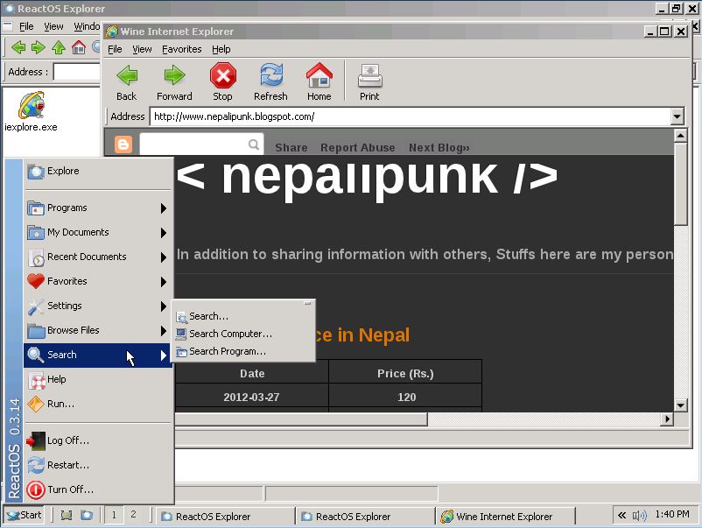Click the browser address URL field
Image resolution: width=702 pixels, height=528 pixels.
tap(411, 116)
